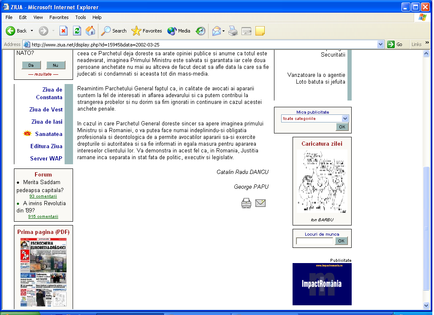This screenshot has width=434, height=315.
Task: Click the page icon in the address bar
Action: click(x=27, y=44)
